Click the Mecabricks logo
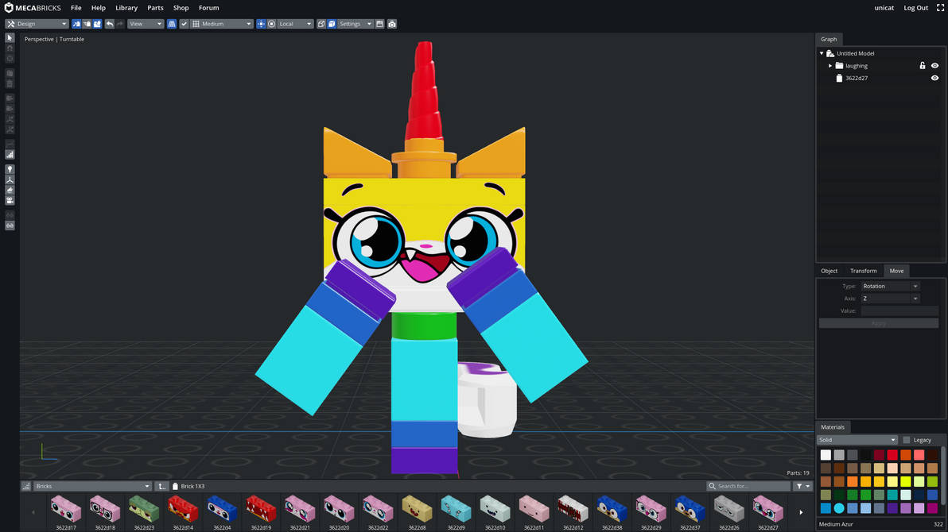948x532 pixels. (x=33, y=8)
